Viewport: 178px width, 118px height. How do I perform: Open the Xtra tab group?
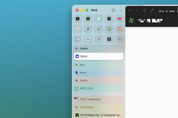click(98, 65)
